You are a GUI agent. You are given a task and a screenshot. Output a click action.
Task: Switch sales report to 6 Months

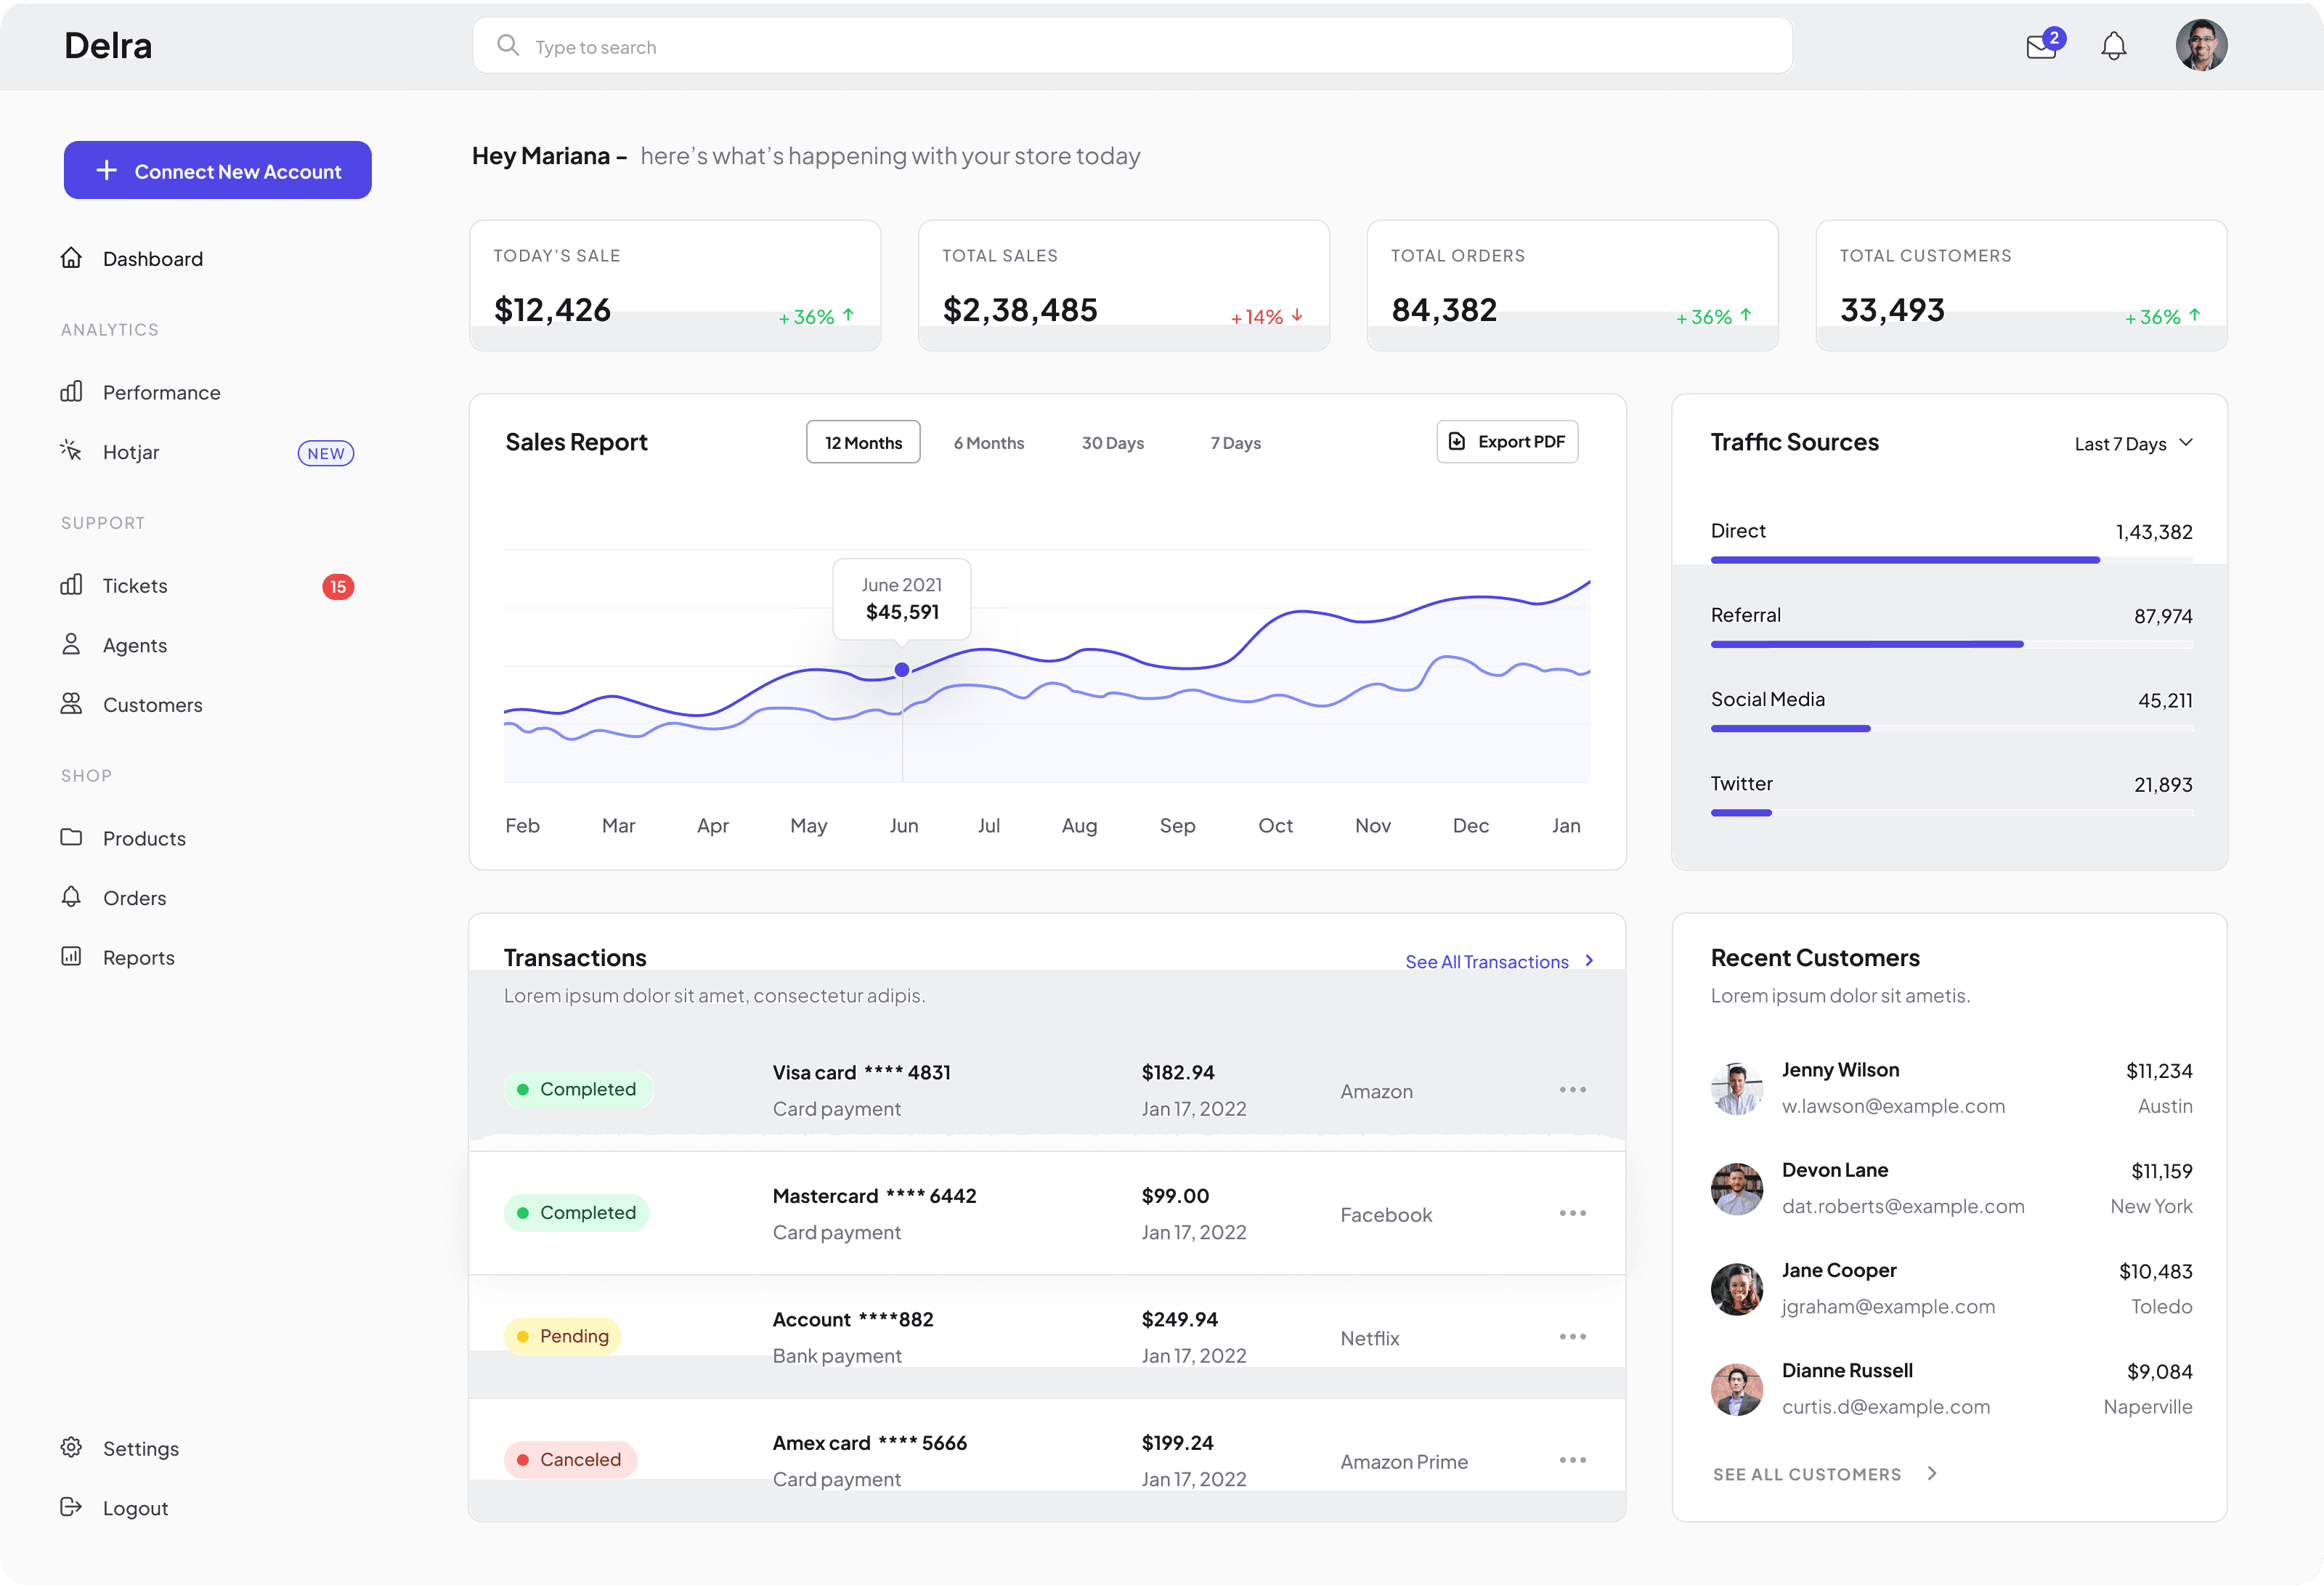coord(988,443)
